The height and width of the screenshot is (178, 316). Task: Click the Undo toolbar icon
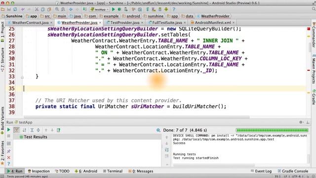point(23,9)
